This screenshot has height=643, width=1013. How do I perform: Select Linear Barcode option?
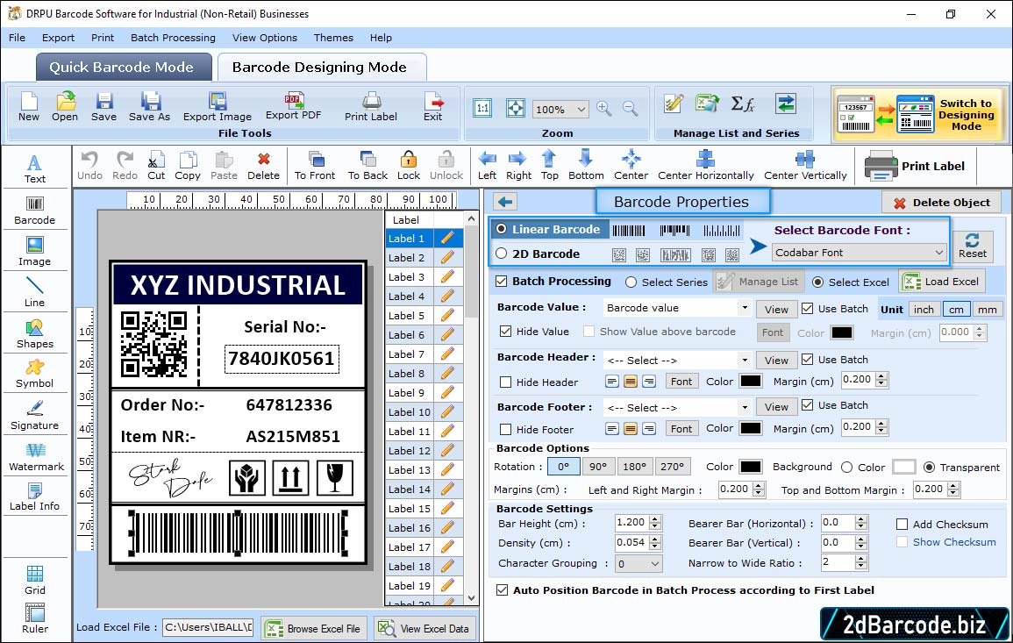[502, 229]
